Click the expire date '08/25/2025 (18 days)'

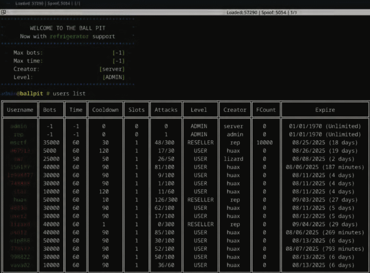(325, 143)
